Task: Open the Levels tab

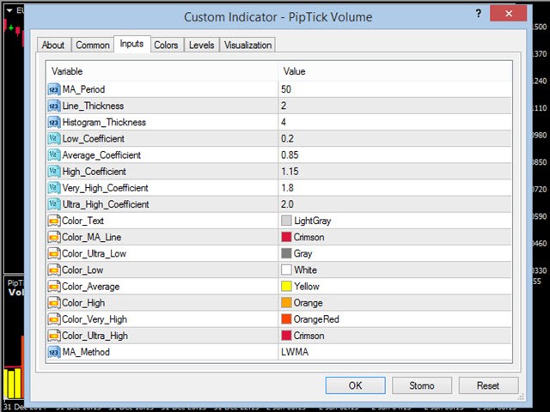Action: pyautogui.click(x=201, y=45)
